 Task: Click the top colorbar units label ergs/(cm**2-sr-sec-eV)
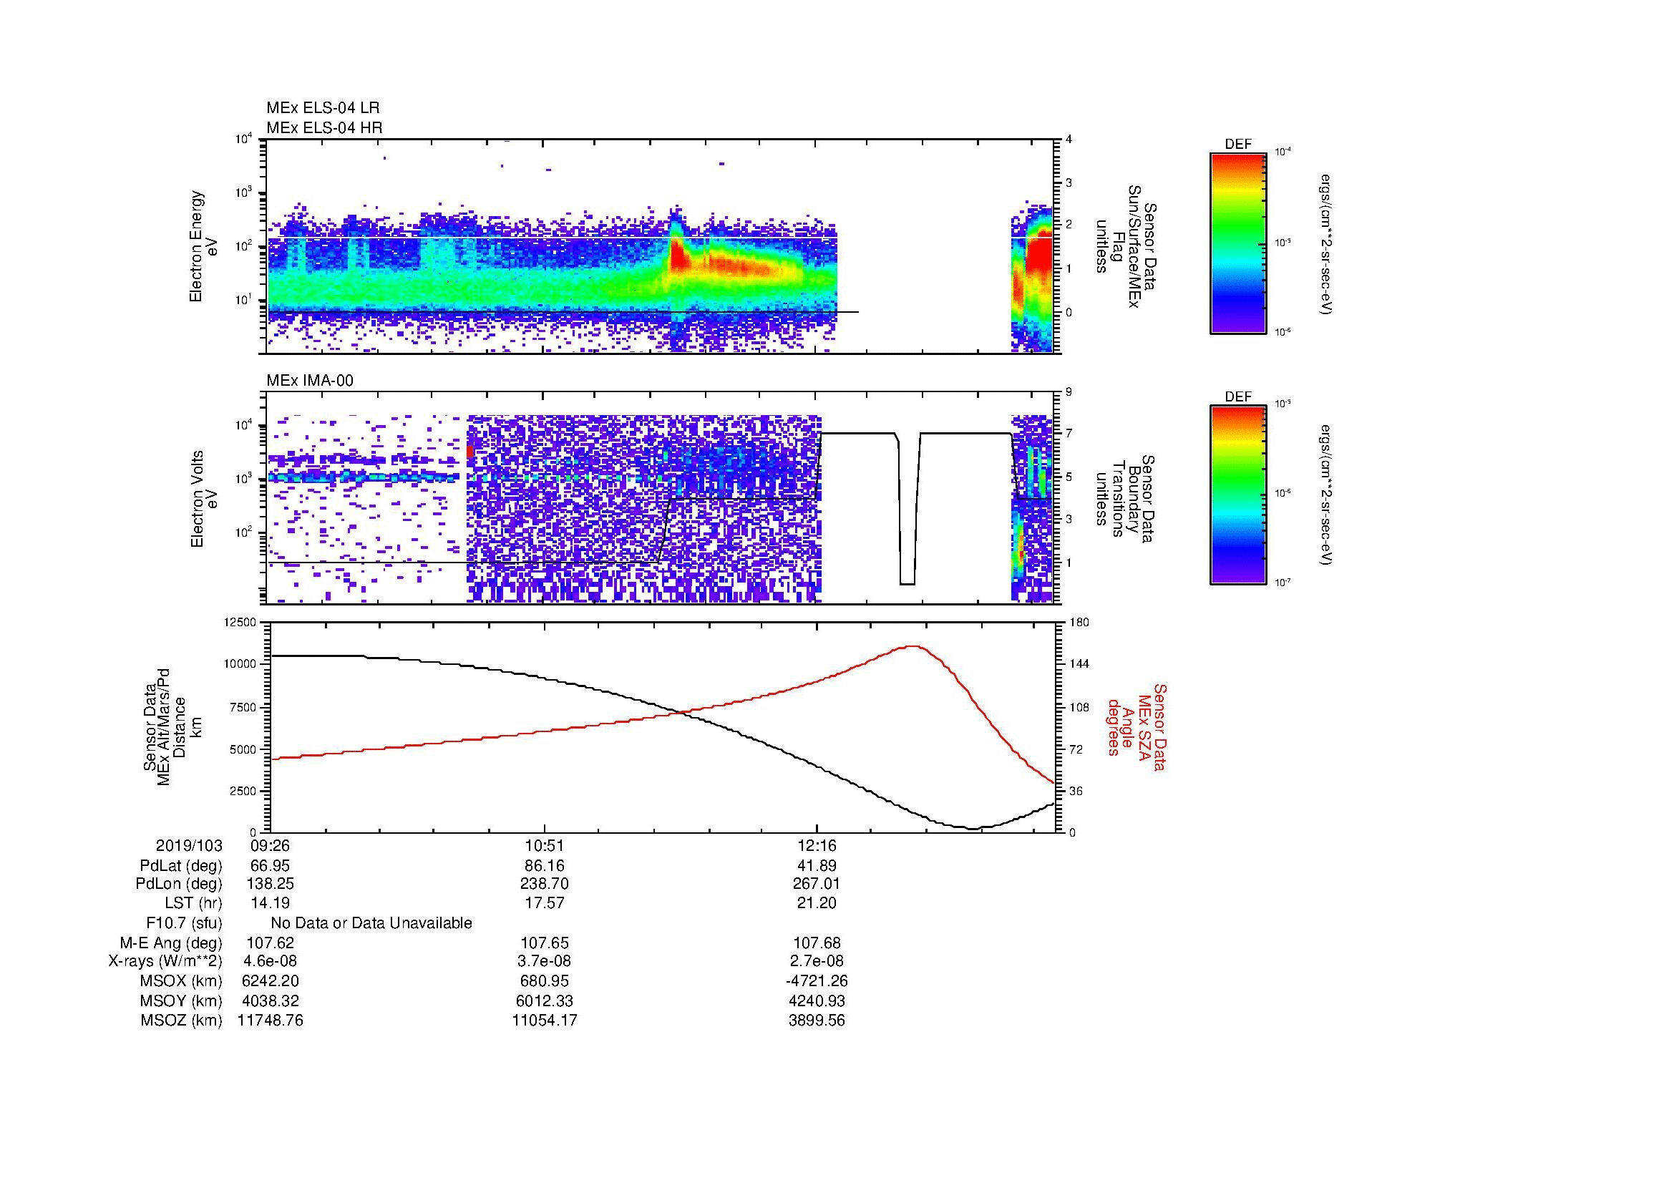click(x=1325, y=244)
